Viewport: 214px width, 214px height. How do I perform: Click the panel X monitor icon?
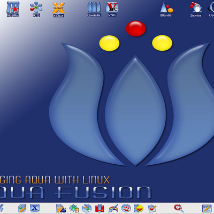tap(35, 208)
